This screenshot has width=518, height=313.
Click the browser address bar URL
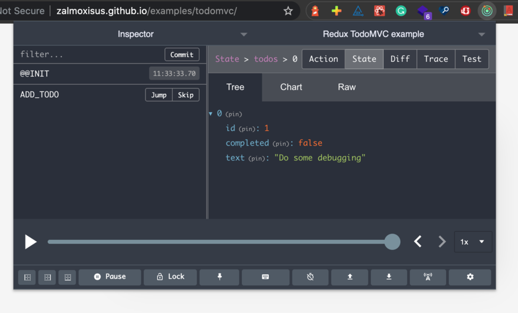[147, 11]
